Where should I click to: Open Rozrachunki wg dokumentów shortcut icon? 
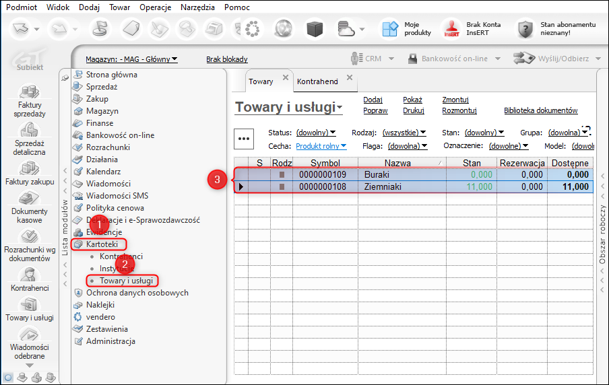(x=30, y=236)
